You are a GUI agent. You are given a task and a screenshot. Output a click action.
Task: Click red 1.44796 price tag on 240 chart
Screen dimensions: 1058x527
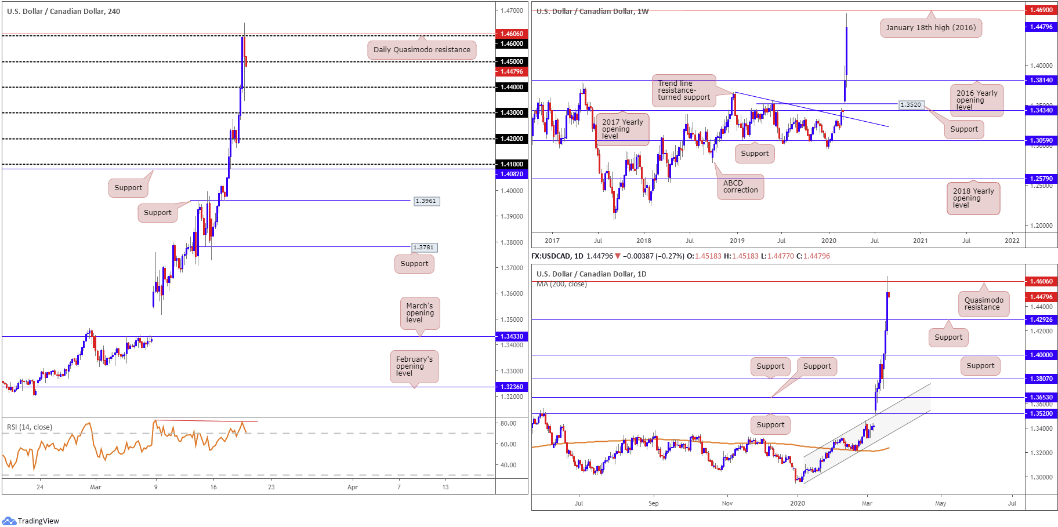click(x=512, y=71)
